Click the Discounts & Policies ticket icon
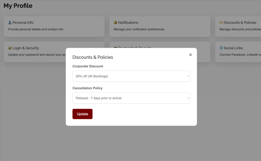Image resolution: width=261 pixels, height=161 pixels. click(x=221, y=23)
